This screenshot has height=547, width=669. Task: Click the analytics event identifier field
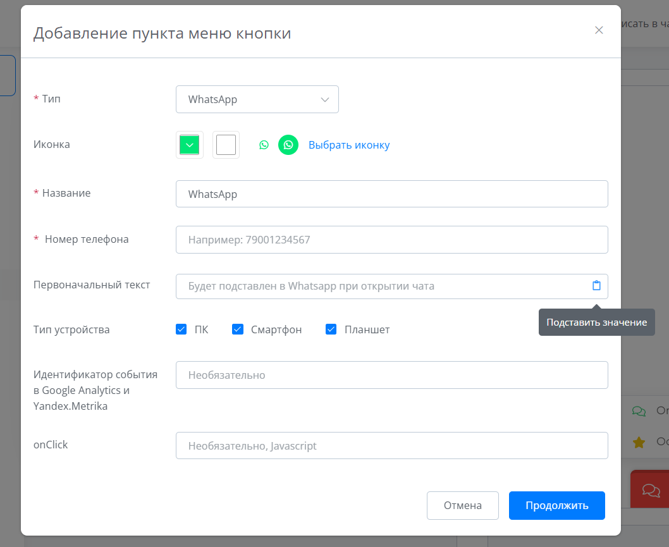click(x=391, y=375)
